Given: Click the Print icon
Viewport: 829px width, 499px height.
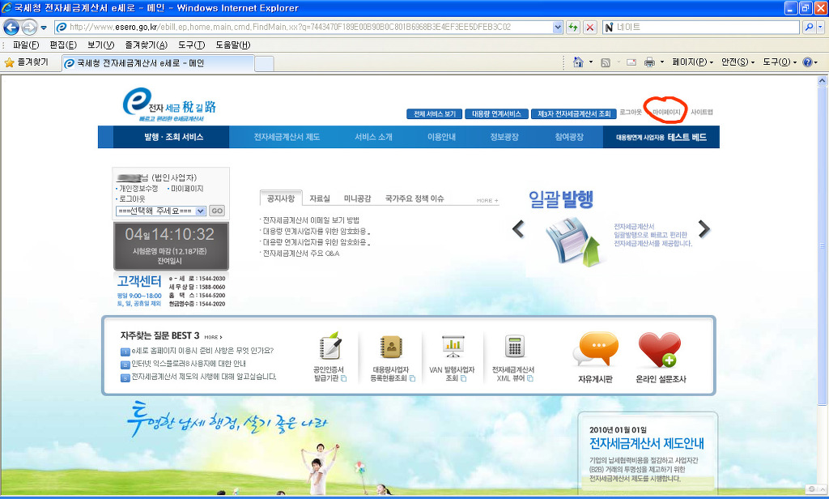Looking at the screenshot, I should 649,62.
